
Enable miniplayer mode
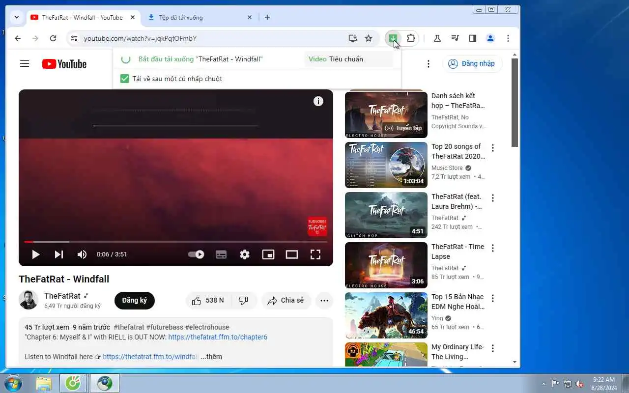click(268, 254)
